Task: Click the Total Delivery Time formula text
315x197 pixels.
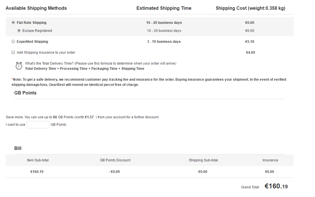Action: (x=85, y=69)
